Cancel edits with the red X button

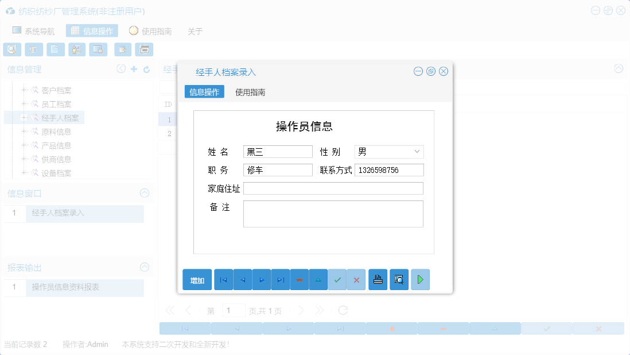pos(356,279)
